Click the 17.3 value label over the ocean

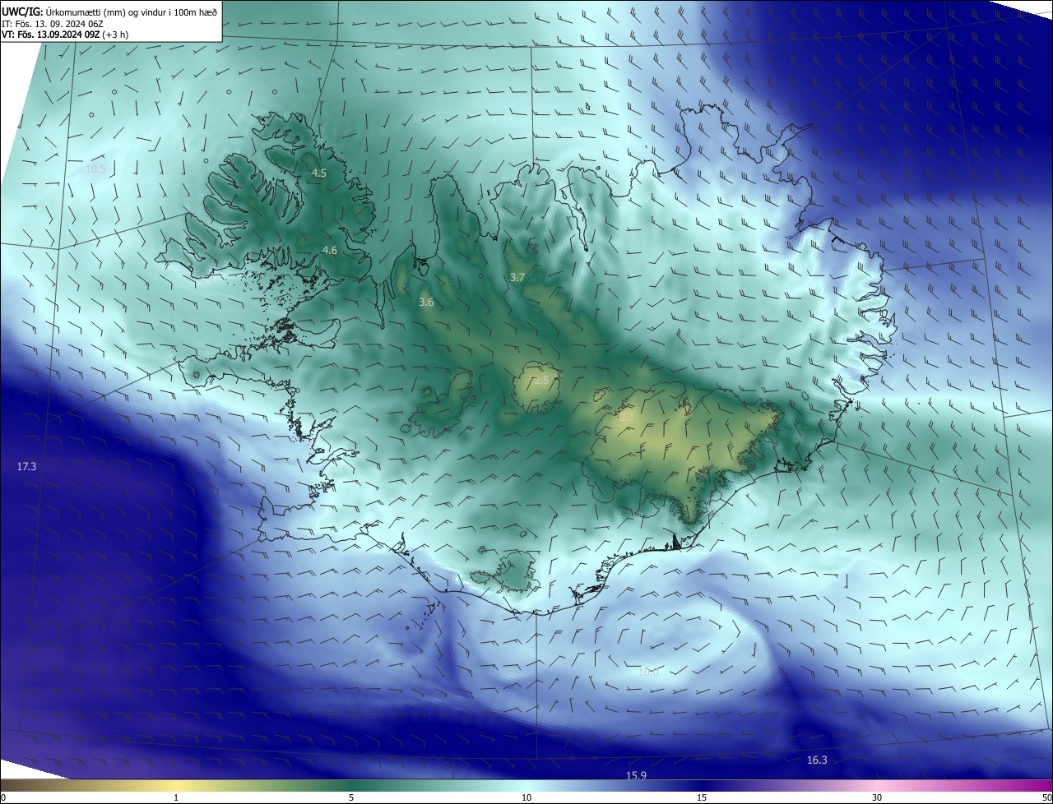click(26, 466)
